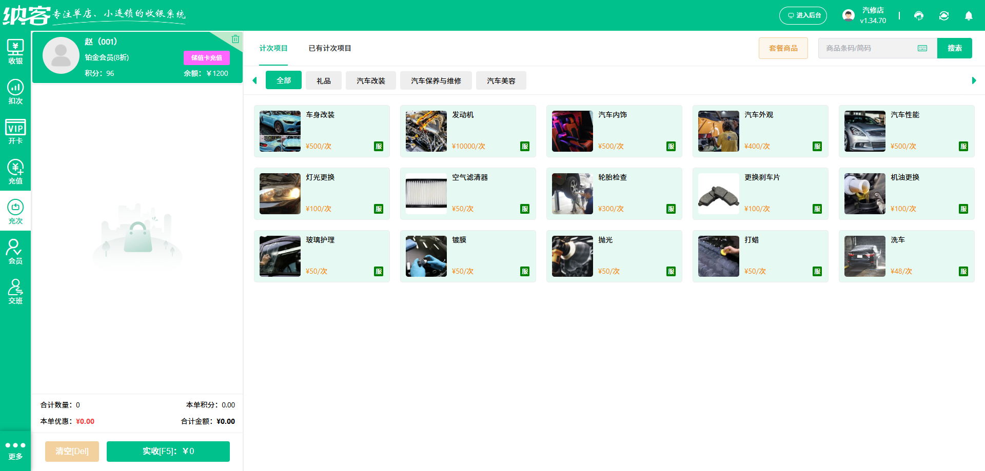Select the 轮胎检查 item card
The width and height of the screenshot is (985, 471).
[x=614, y=194]
